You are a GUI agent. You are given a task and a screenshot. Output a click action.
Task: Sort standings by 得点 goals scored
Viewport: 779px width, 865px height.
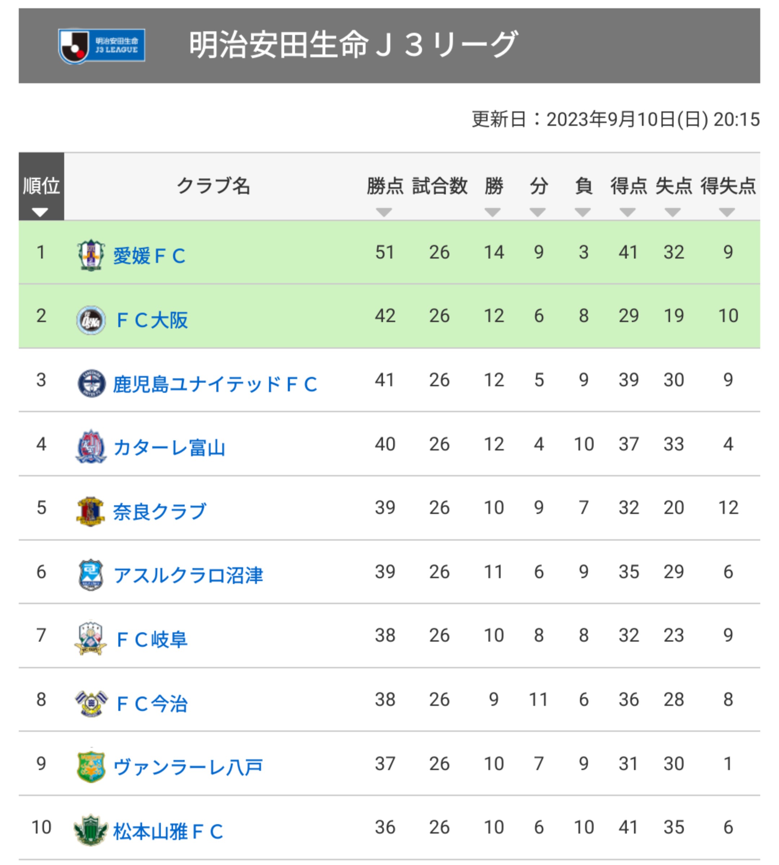[x=628, y=193]
